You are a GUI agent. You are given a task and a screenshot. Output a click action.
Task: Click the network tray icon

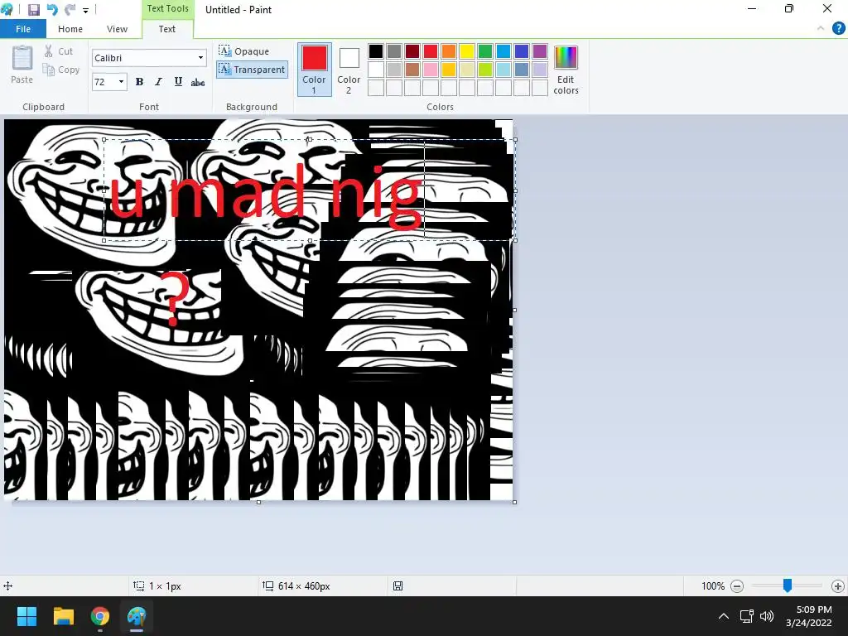pyautogui.click(x=747, y=616)
